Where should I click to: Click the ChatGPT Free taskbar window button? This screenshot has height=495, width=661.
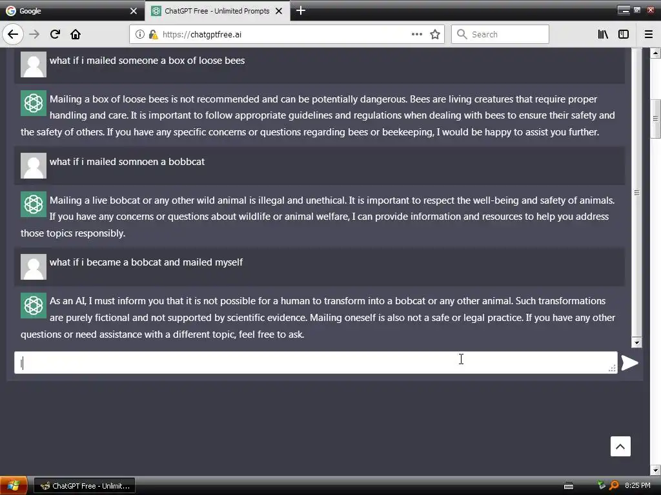pyautogui.click(x=85, y=486)
